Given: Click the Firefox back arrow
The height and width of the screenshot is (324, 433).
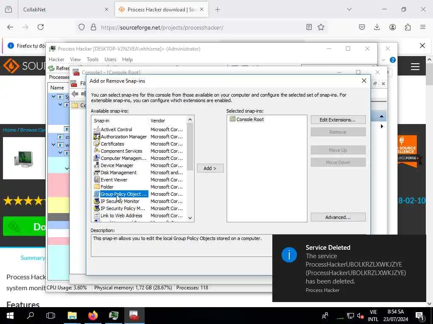Looking at the screenshot, I should coord(10,27).
